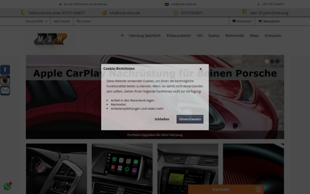Click the top bar info@msh-store.de text
Screen dimensions: 310x194
click(x=183, y=4)
